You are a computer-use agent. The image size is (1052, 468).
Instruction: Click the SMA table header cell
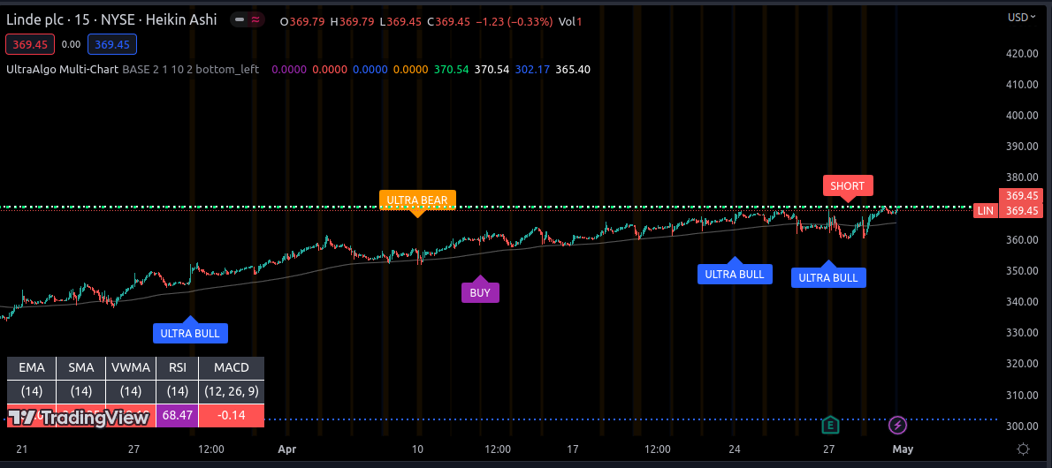coord(81,367)
